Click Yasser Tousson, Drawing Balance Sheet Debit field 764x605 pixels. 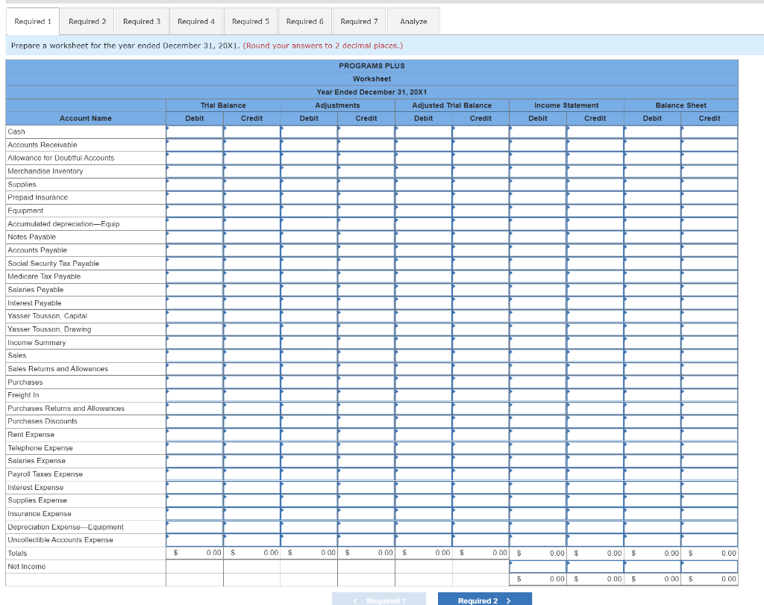point(652,329)
